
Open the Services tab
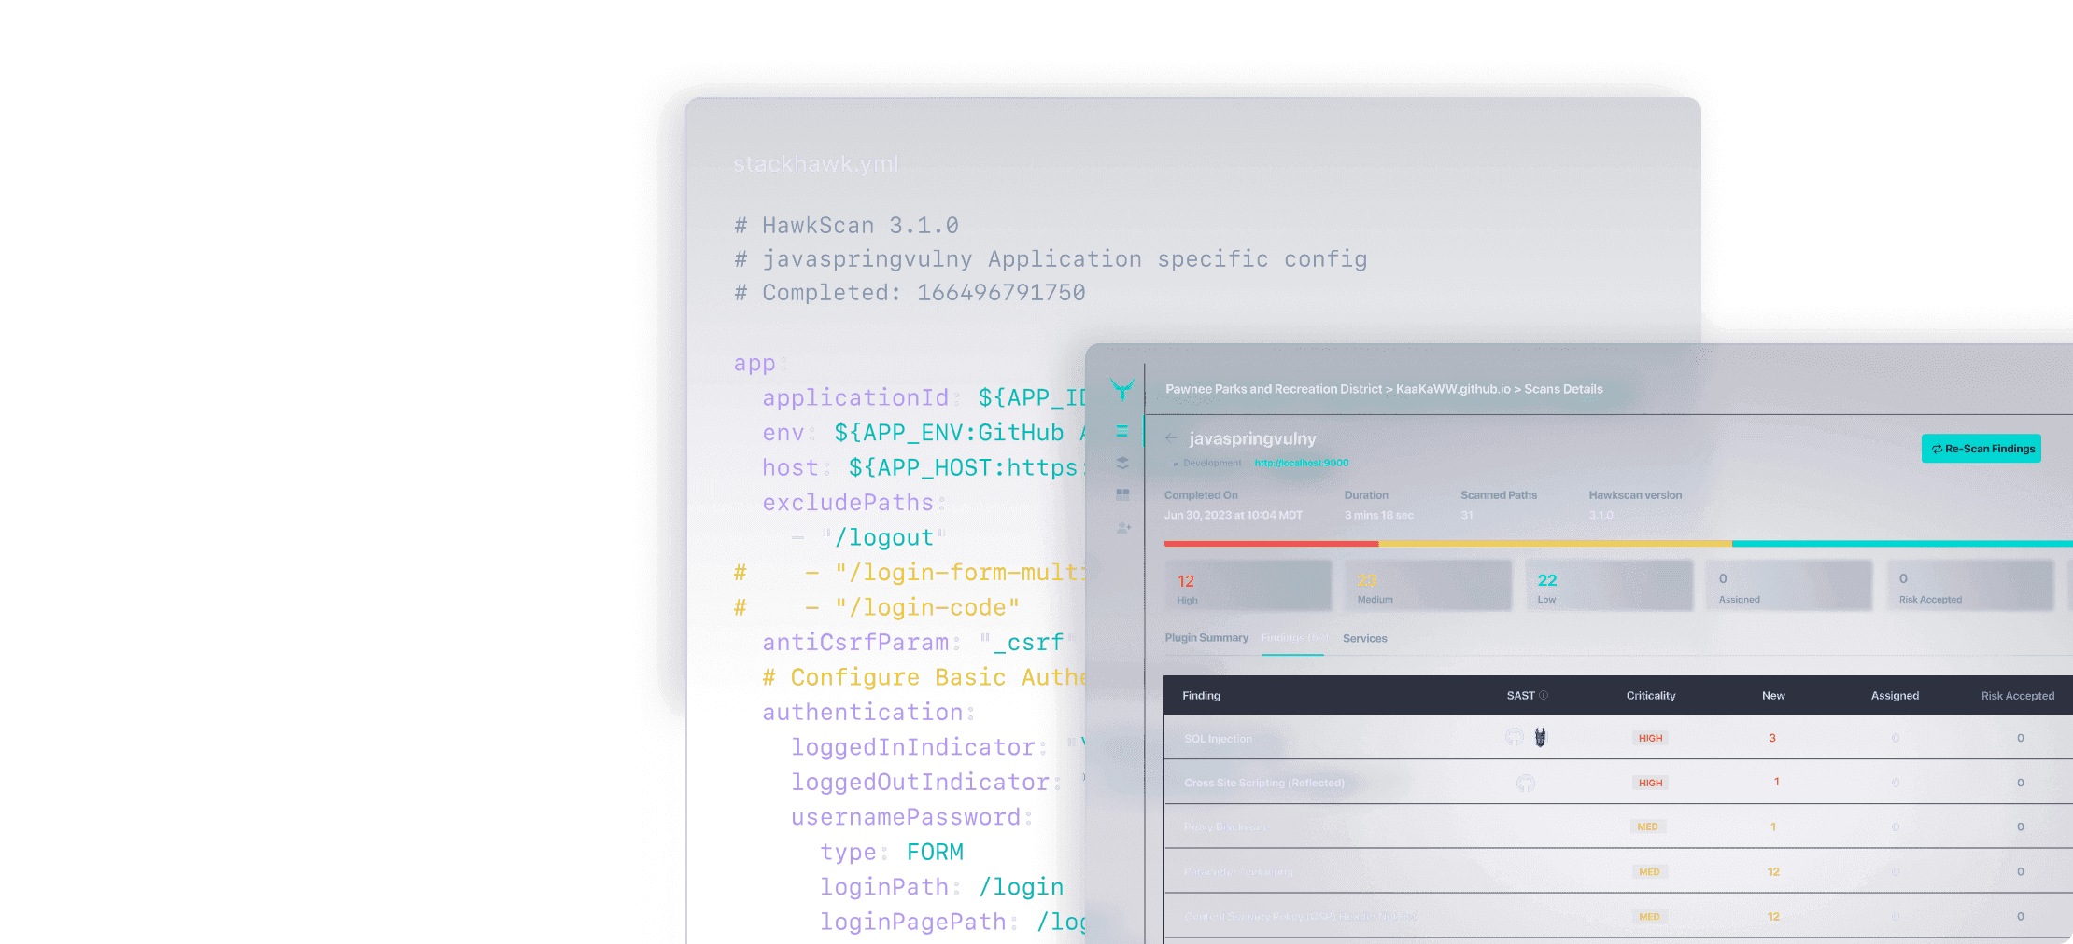point(1365,638)
